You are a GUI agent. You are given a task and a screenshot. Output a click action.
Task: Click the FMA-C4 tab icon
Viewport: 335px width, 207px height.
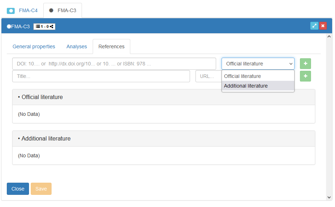(11, 11)
